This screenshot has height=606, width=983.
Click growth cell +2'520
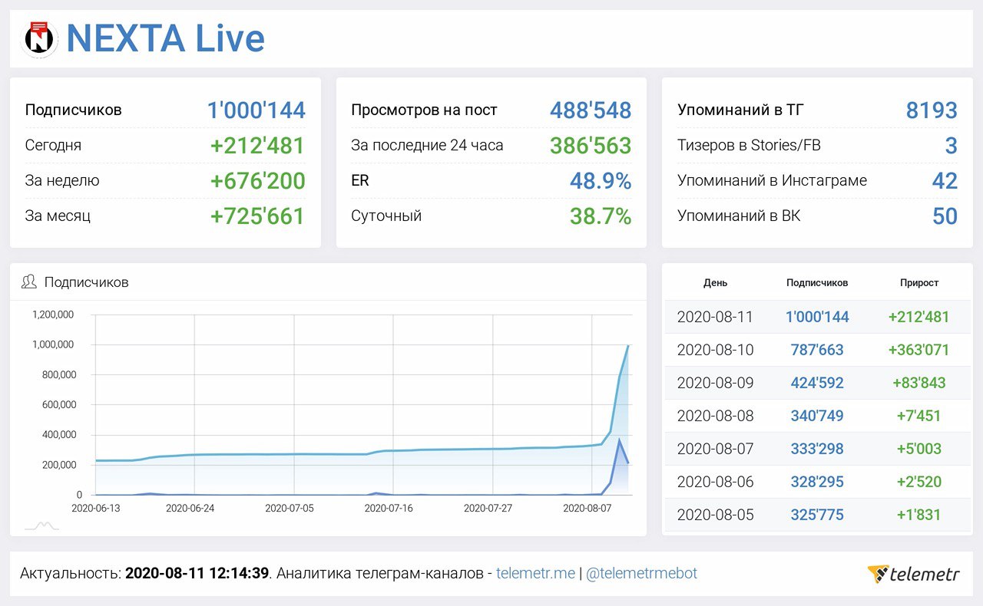[918, 482]
